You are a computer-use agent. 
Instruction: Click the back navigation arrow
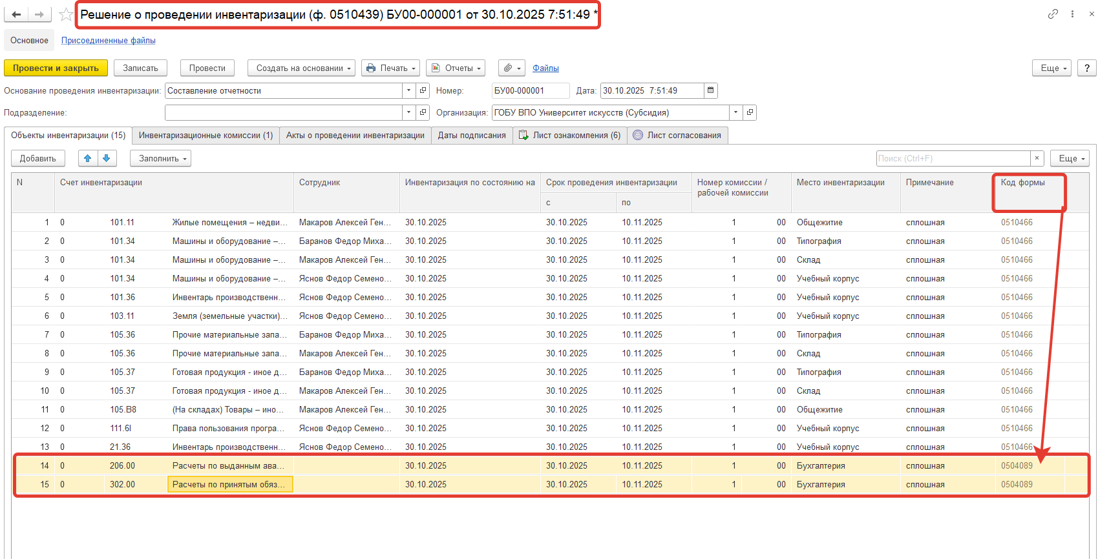pos(16,14)
